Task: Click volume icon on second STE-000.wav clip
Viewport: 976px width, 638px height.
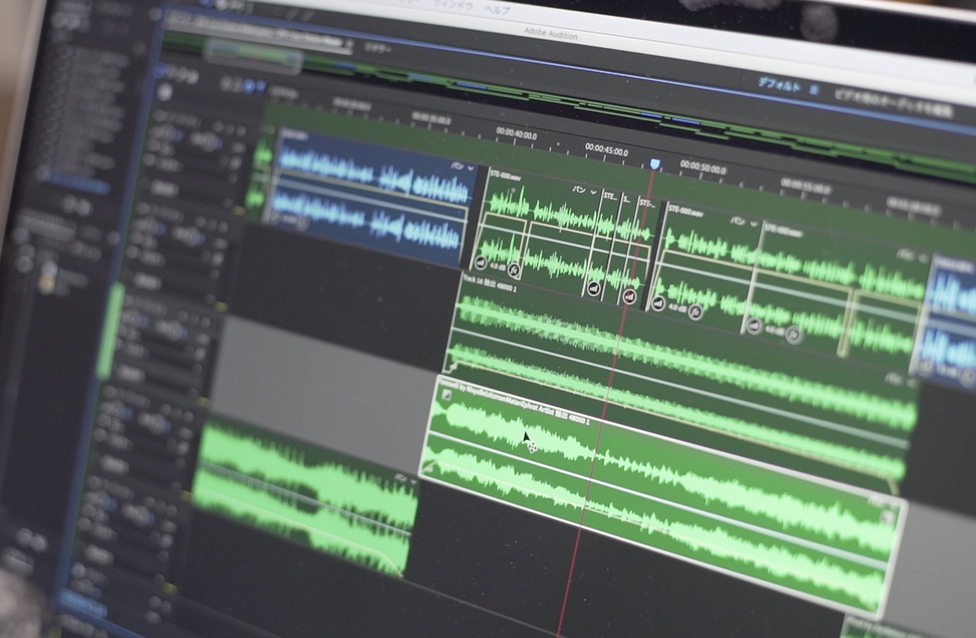Action: pos(658,303)
